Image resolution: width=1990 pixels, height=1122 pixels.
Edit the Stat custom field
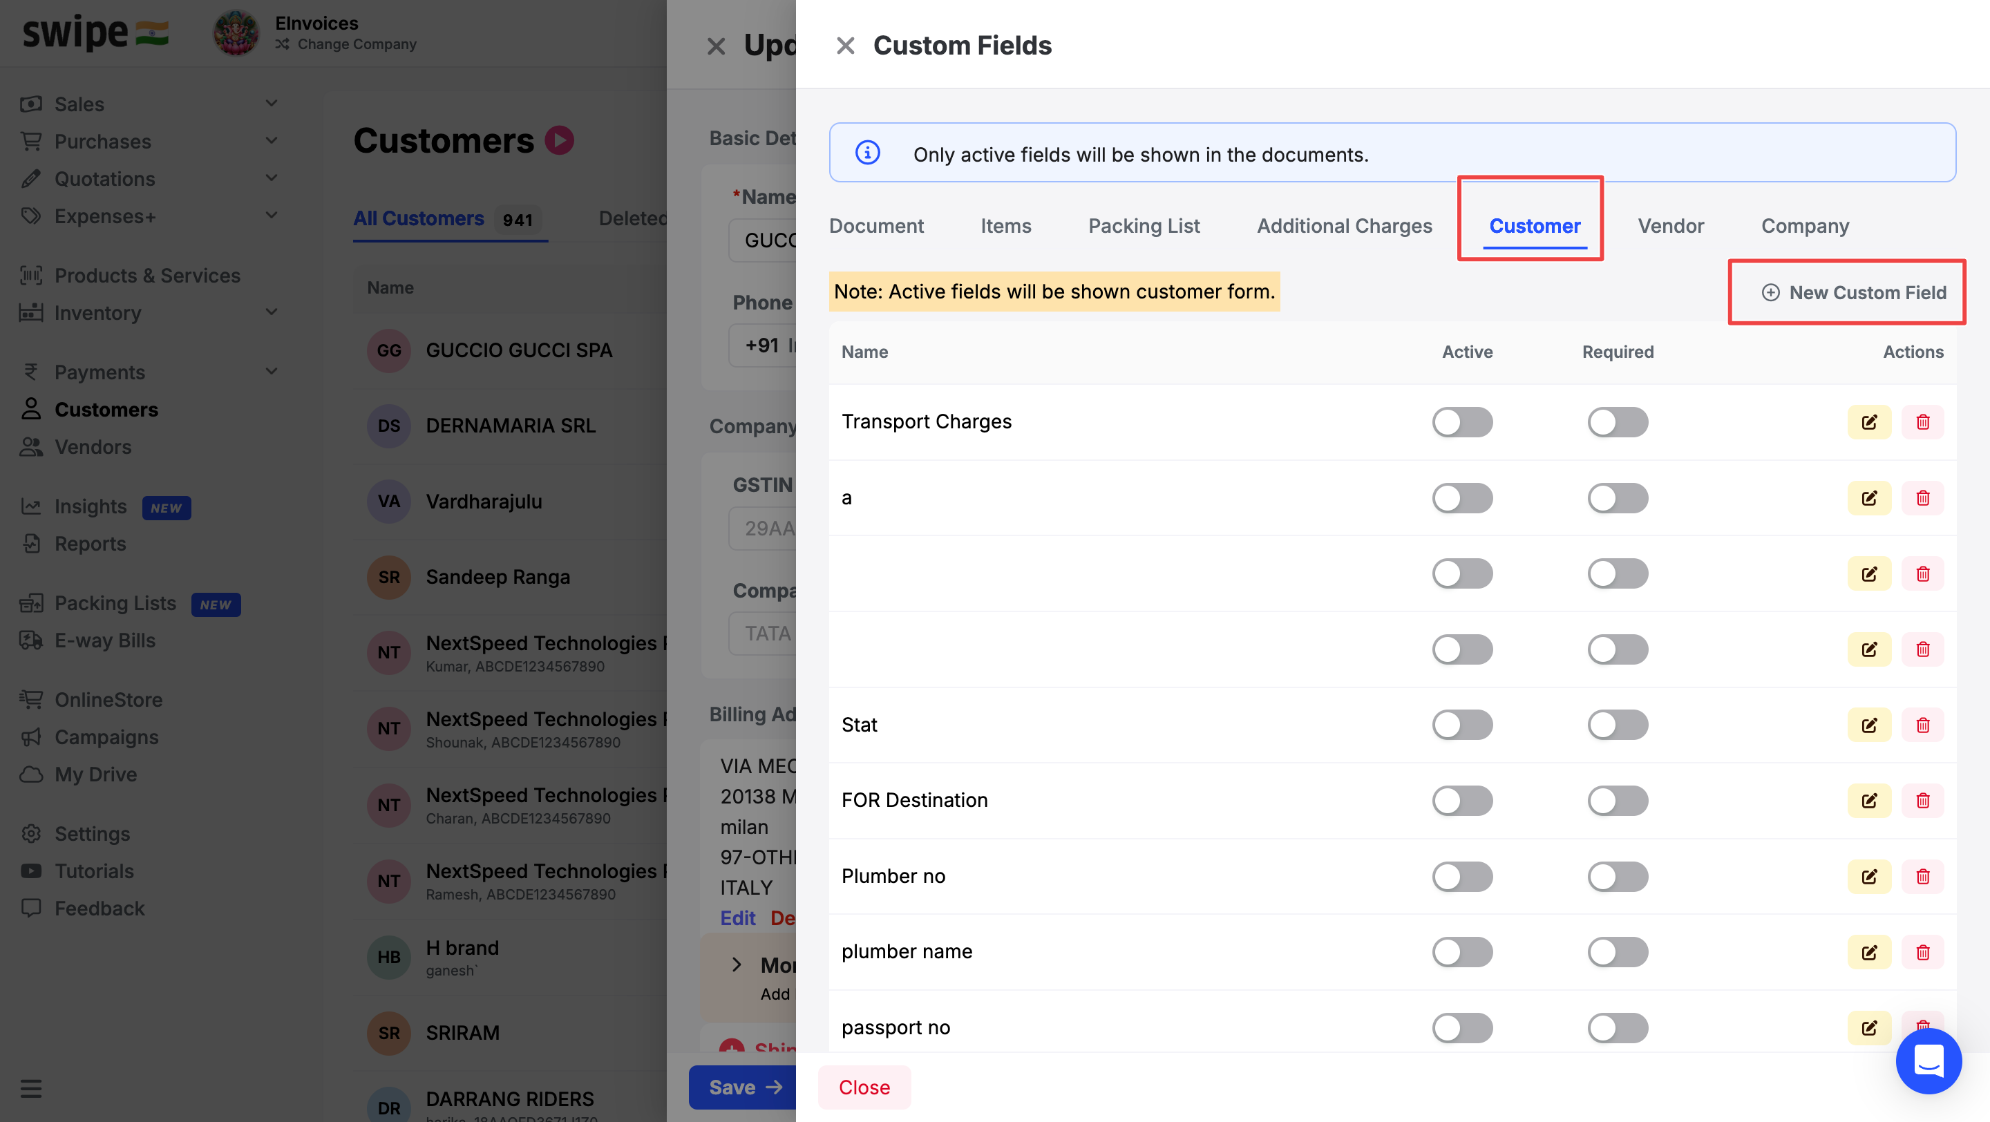[1868, 725]
